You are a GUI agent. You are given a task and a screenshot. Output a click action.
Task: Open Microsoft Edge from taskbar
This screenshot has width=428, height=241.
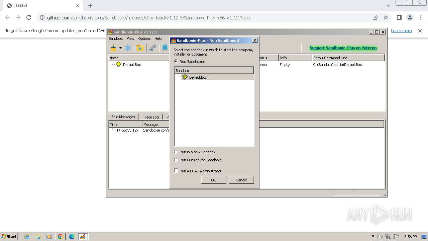point(72,237)
